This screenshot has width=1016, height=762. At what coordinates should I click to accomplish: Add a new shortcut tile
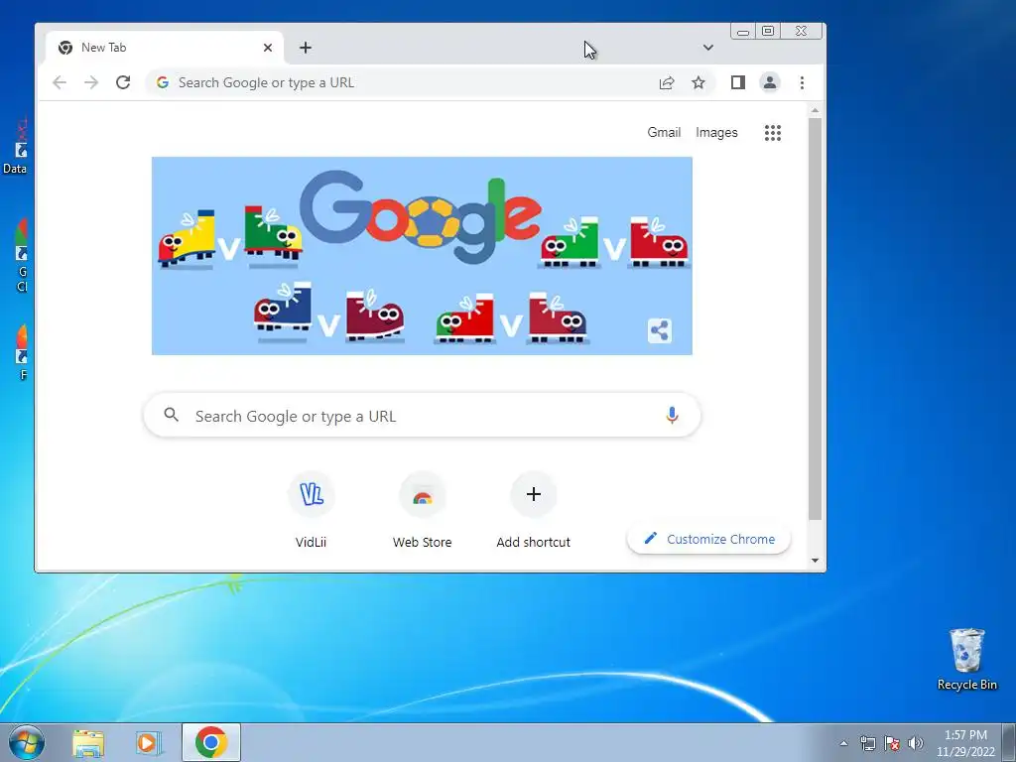(533, 510)
